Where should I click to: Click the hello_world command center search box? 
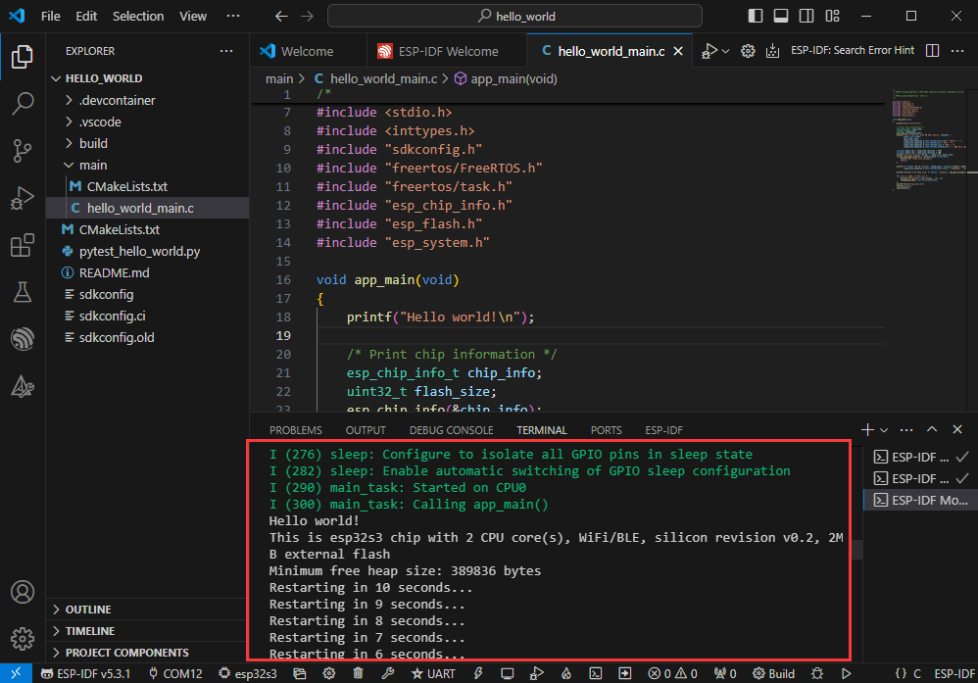[x=514, y=16]
